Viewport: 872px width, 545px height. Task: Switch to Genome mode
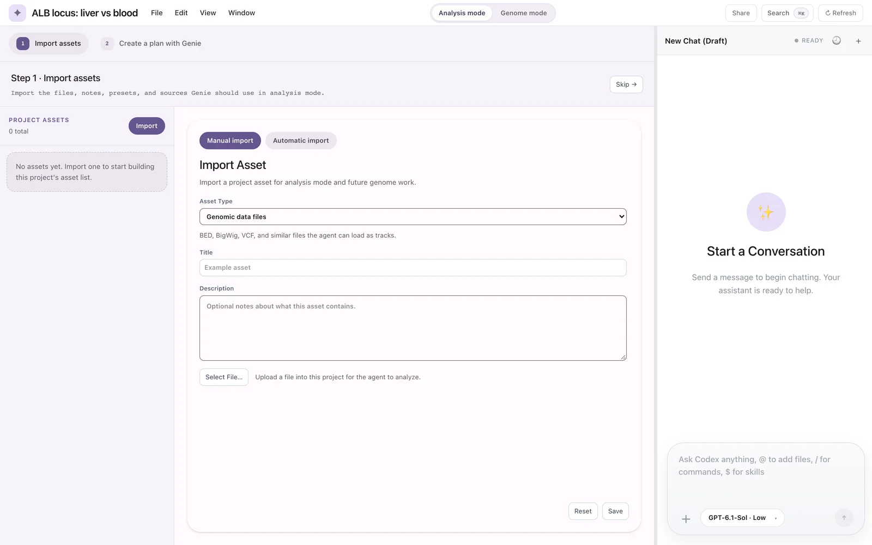click(x=524, y=13)
